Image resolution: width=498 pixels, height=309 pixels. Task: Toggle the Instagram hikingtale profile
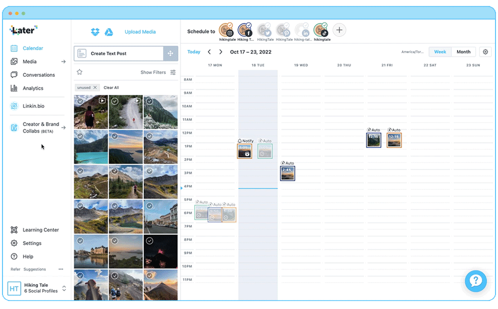click(226, 30)
